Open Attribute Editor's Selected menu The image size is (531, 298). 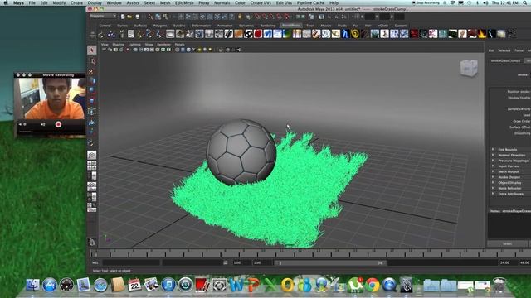click(504, 50)
